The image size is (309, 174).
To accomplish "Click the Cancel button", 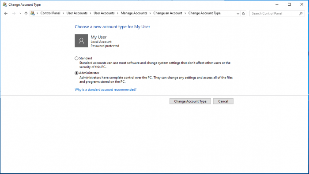I will [223, 101].
